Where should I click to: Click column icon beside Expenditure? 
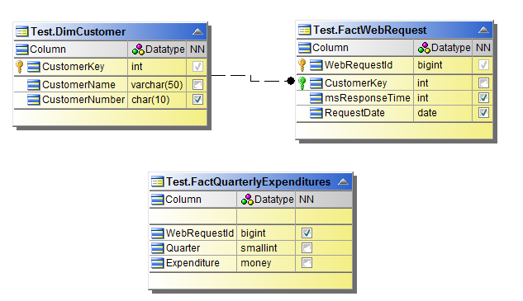click(x=158, y=263)
